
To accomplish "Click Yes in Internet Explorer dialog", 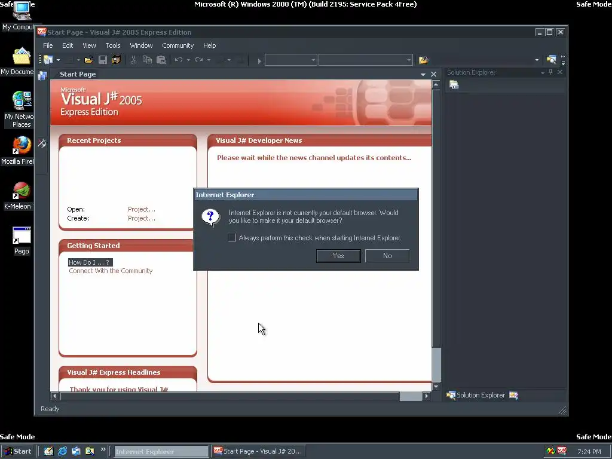I will coord(338,256).
